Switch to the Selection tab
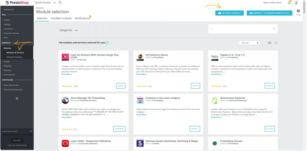Viewport: 307px width, 151px height. [42, 18]
